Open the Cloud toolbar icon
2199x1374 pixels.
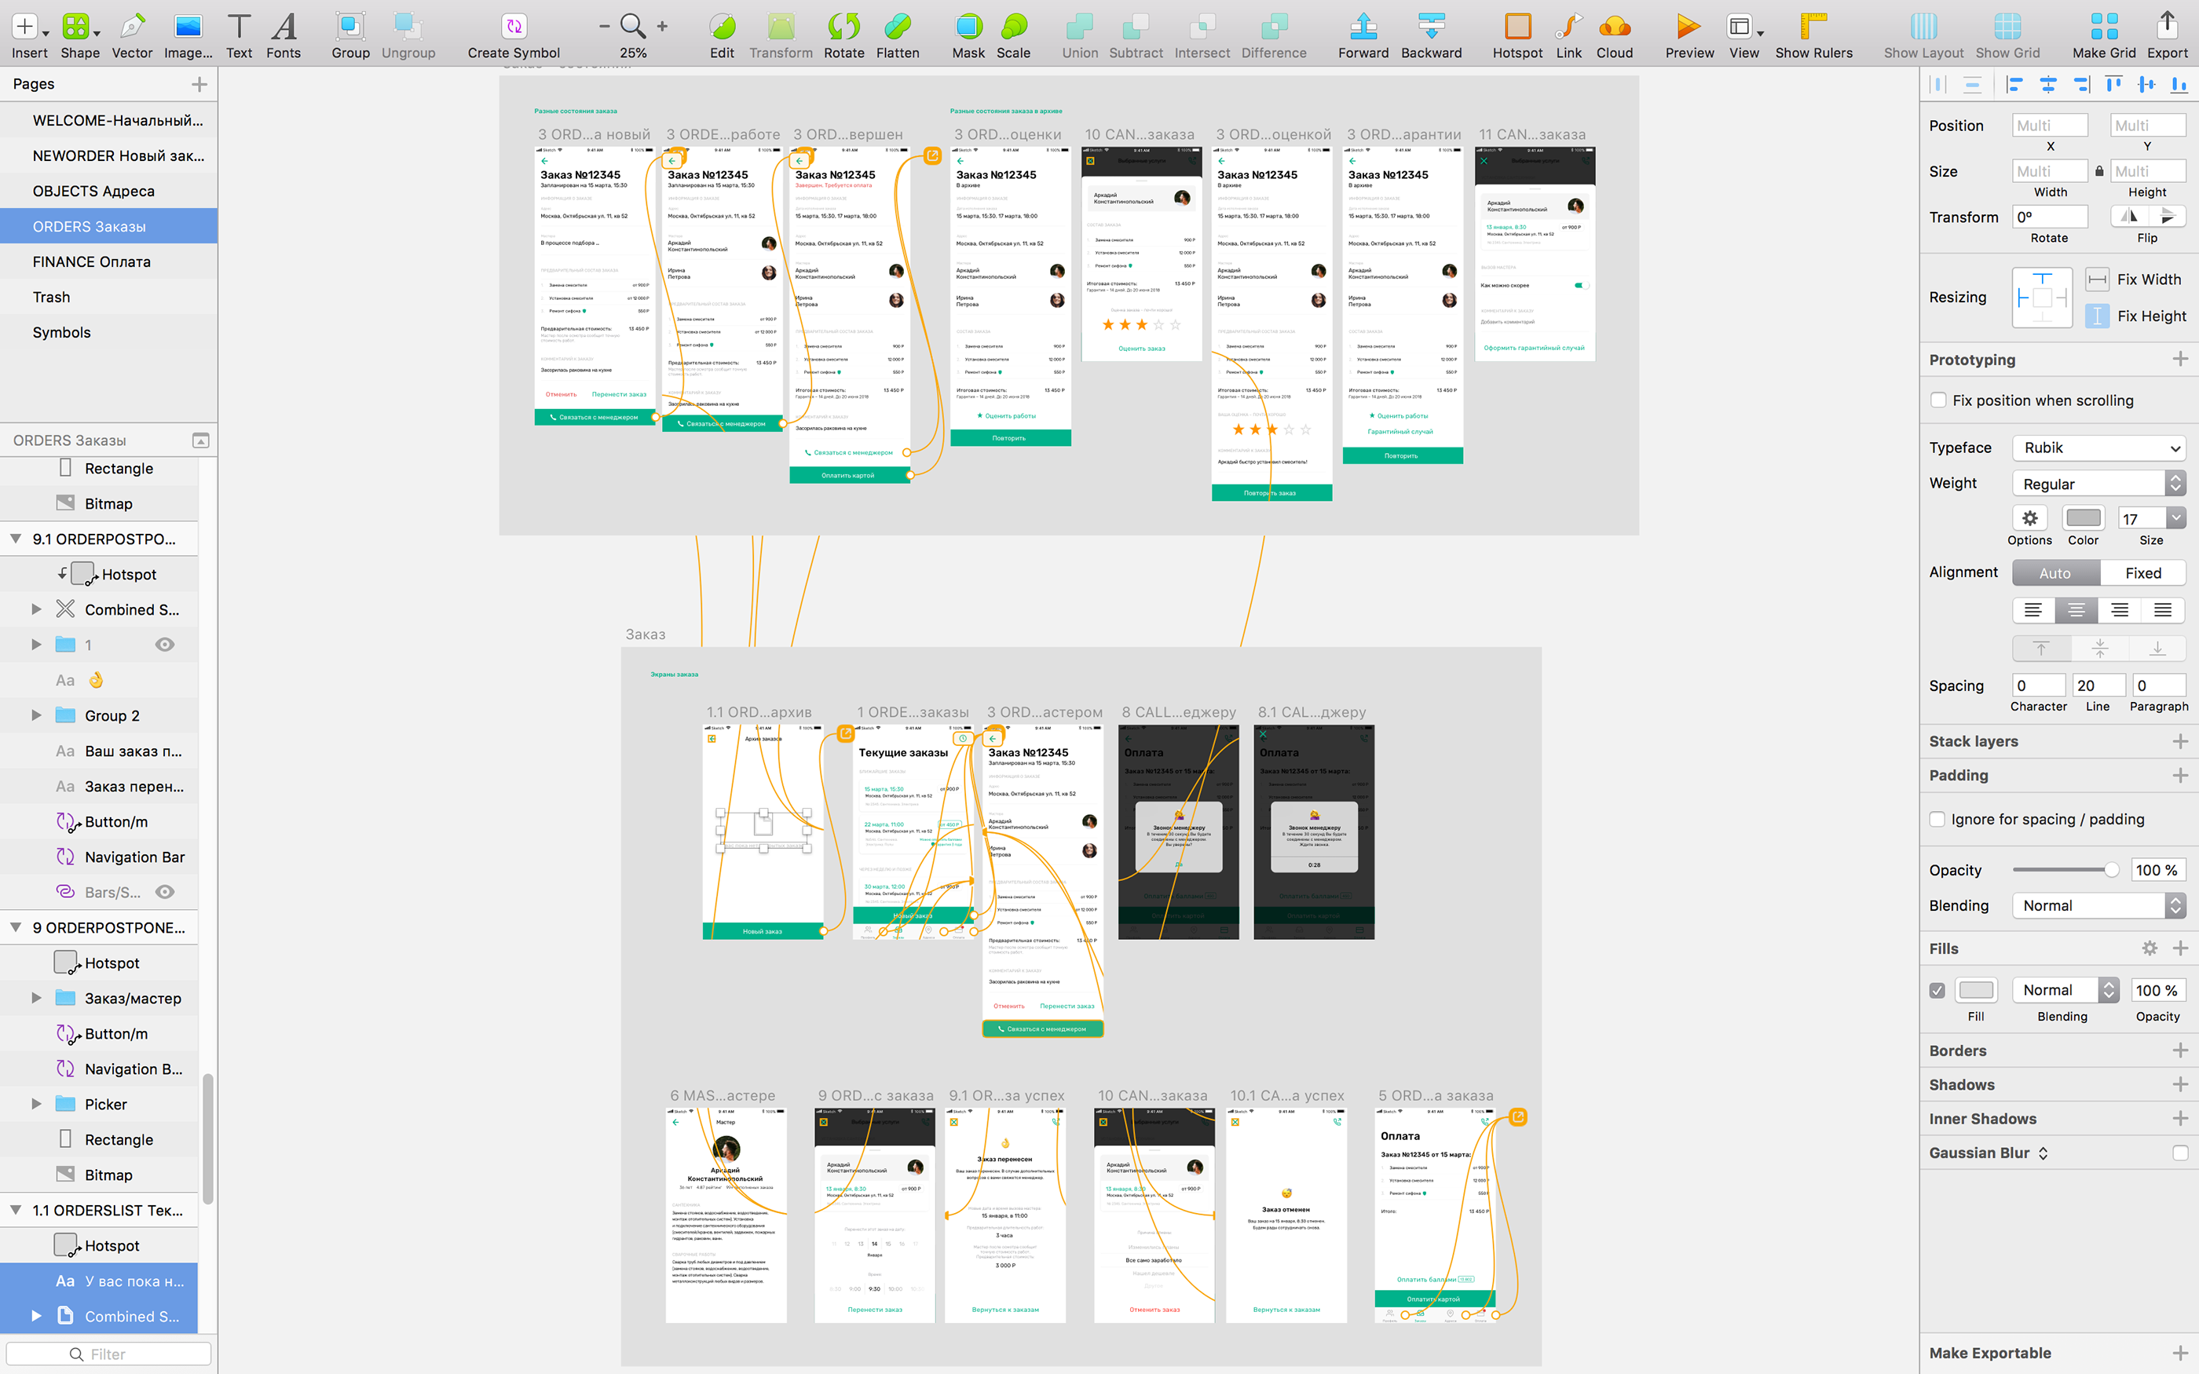(1614, 27)
